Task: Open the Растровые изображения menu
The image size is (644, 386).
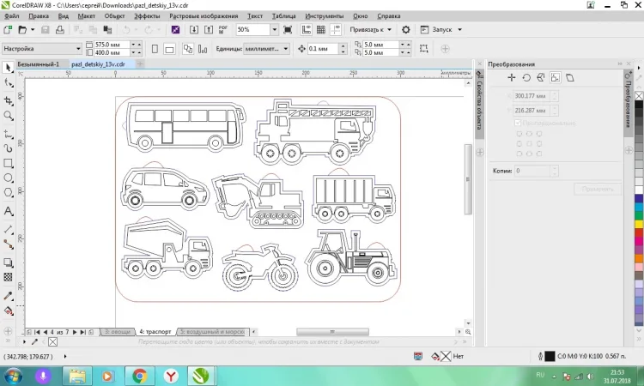Action: pyautogui.click(x=204, y=16)
